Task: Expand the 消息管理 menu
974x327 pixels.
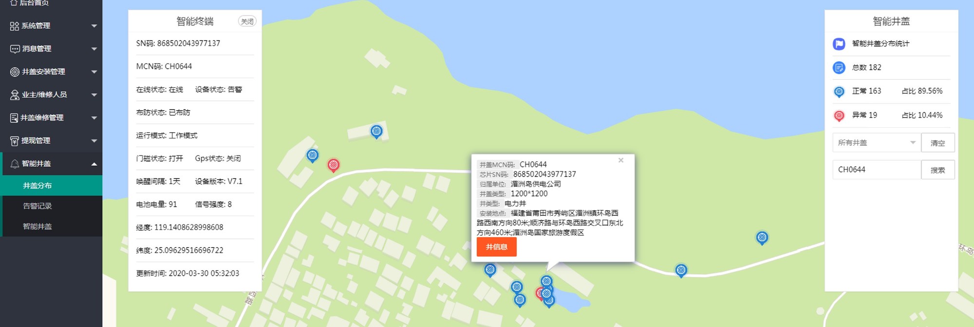Action: pos(51,49)
